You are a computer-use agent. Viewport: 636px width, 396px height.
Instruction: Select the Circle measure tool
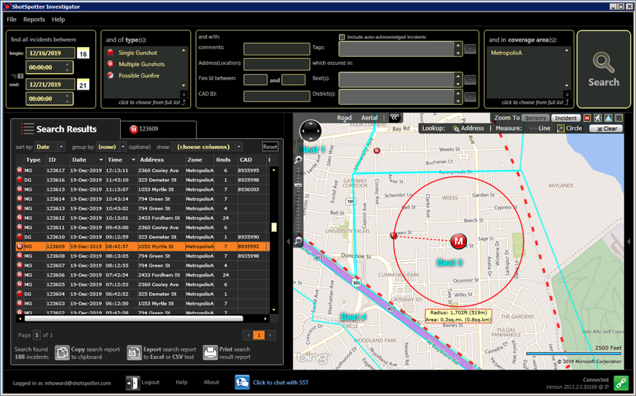(x=569, y=128)
